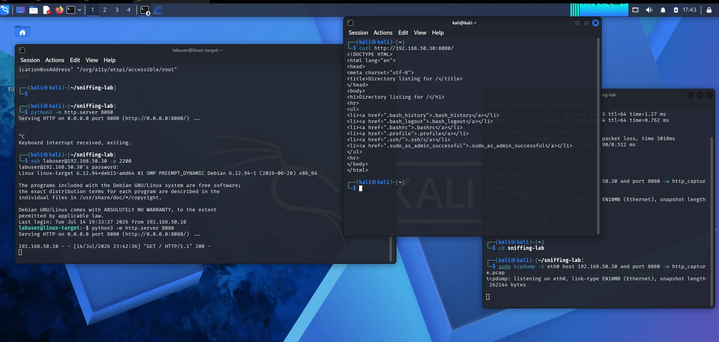Open the terminal emulator launcher in the panel
This screenshot has height=342, width=719.
[71, 10]
